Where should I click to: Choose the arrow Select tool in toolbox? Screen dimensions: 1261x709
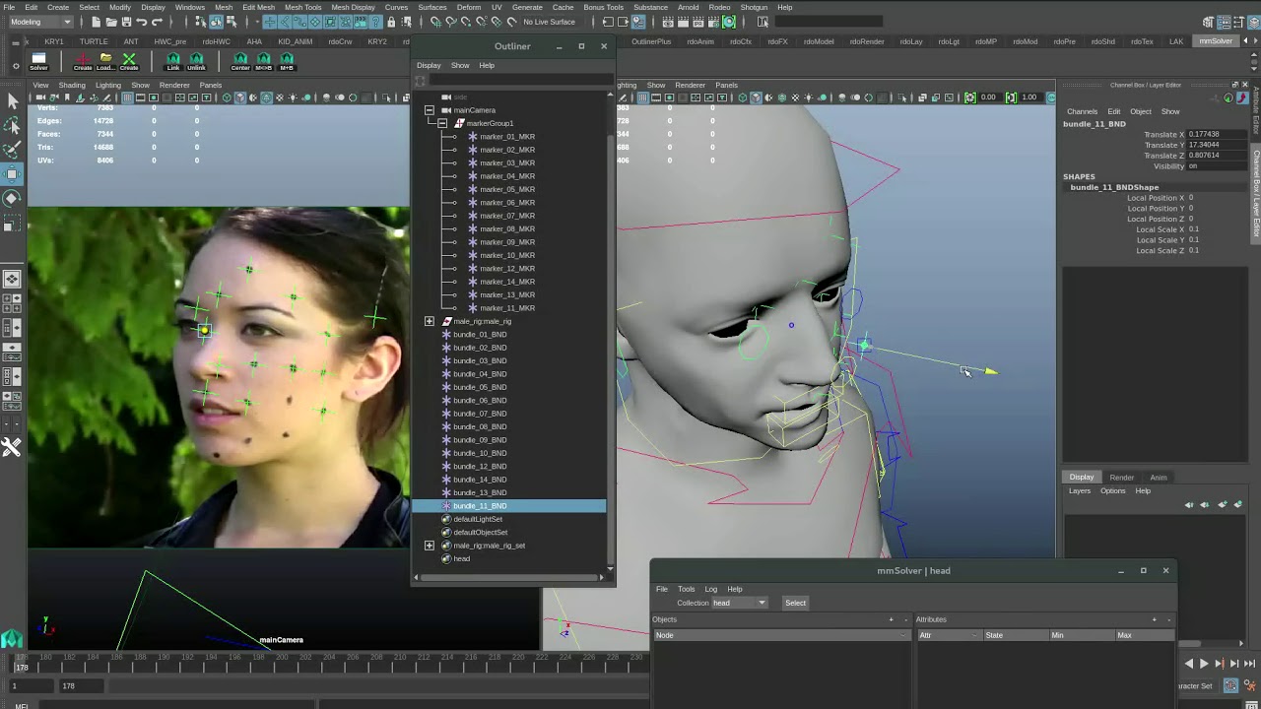[12, 101]
